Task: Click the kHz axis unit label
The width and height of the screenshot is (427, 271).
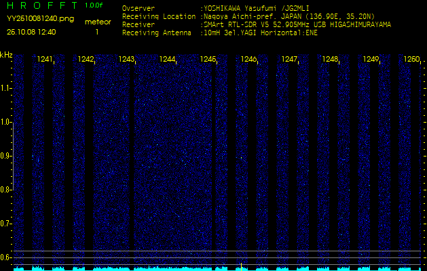Action: (x=6, y=55)
